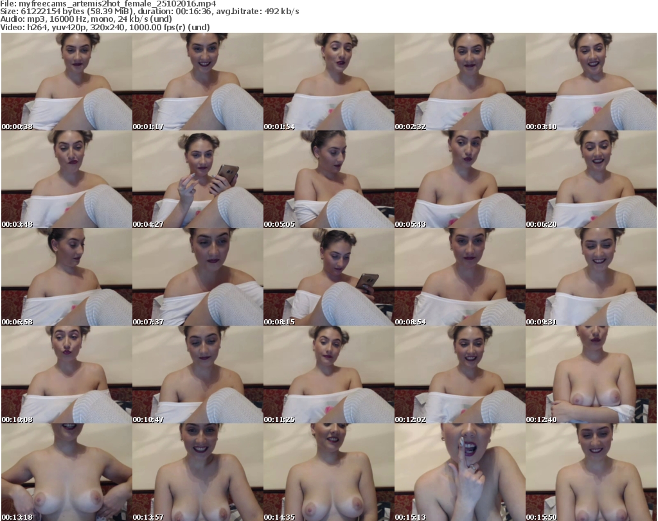The width and height of the screenshot is (658, 521).
Task: Open the frame stamped 00:06:58
Action: pyautogui.click(x=67, y=277)
